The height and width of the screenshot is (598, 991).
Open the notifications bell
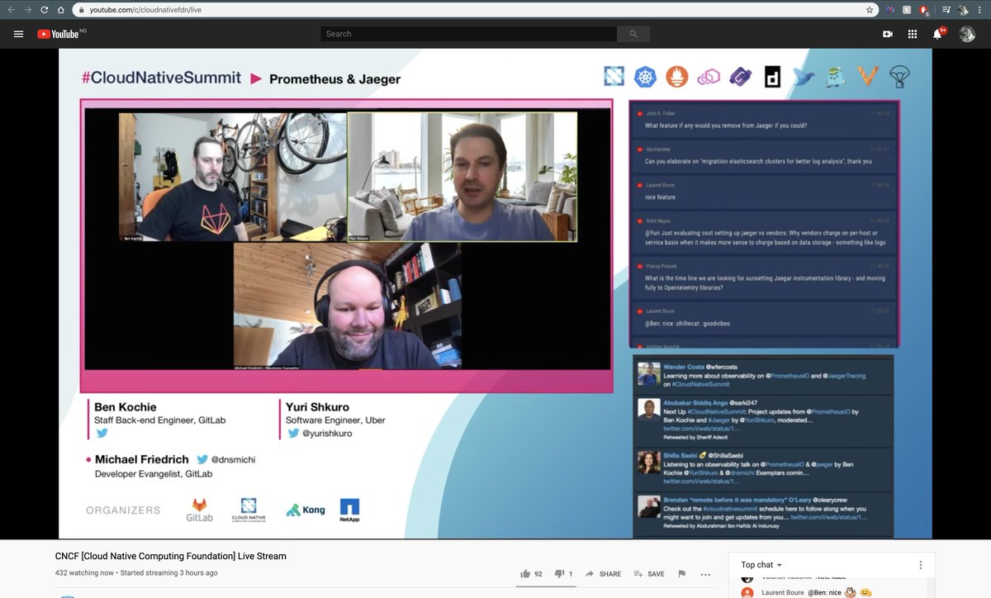[x=937, y=34]
